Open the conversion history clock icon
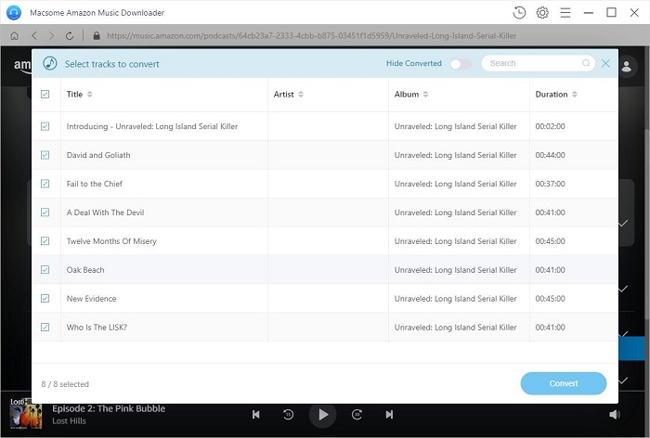This screenshot has height=438, width=650. tap(519, 13)
